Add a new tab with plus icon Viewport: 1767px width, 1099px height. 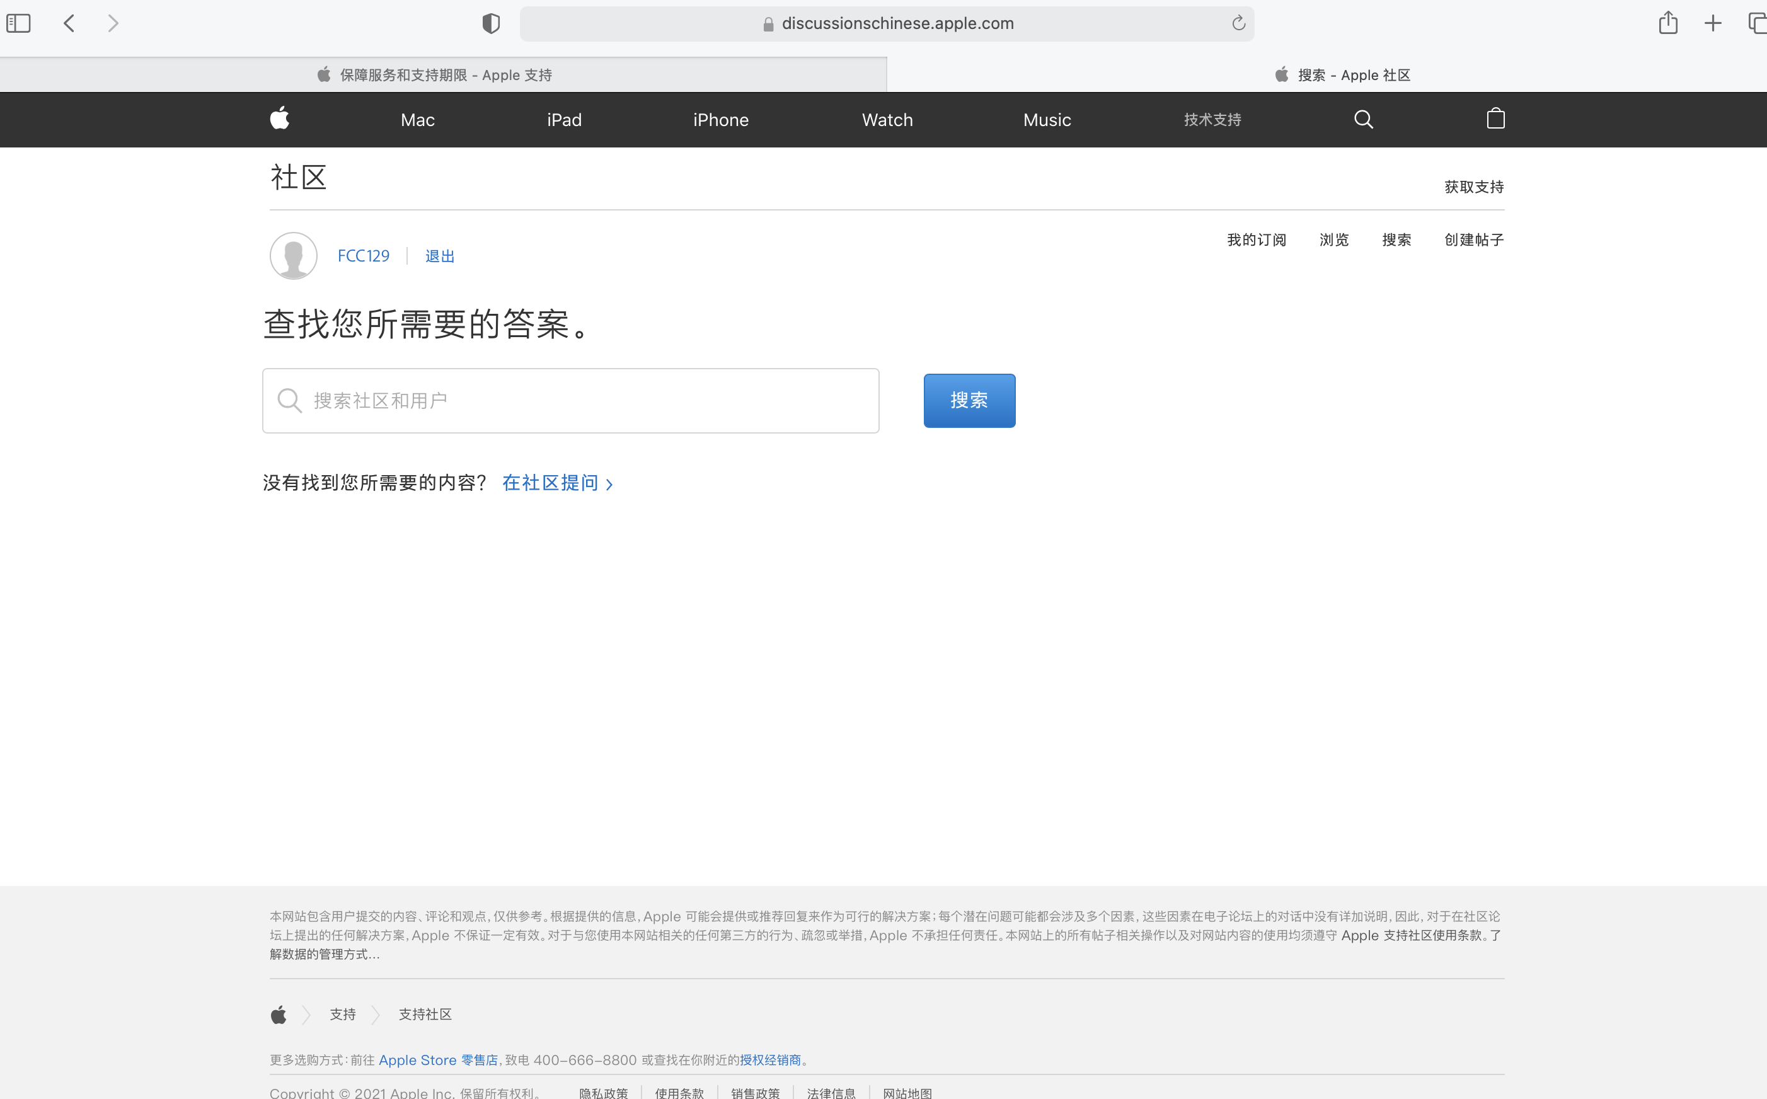pyautogui.click(x=1712, y=23)
